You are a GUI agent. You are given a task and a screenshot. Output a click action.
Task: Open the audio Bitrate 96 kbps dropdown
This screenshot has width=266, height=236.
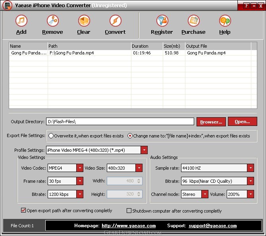tap(251, 181)
